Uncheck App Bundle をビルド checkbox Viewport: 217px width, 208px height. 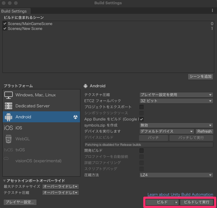[x=142, y=119]
